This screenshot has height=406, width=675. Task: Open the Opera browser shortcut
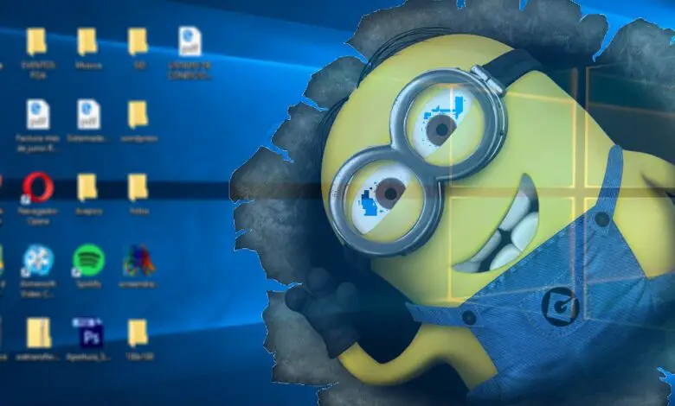coord(38,187)
